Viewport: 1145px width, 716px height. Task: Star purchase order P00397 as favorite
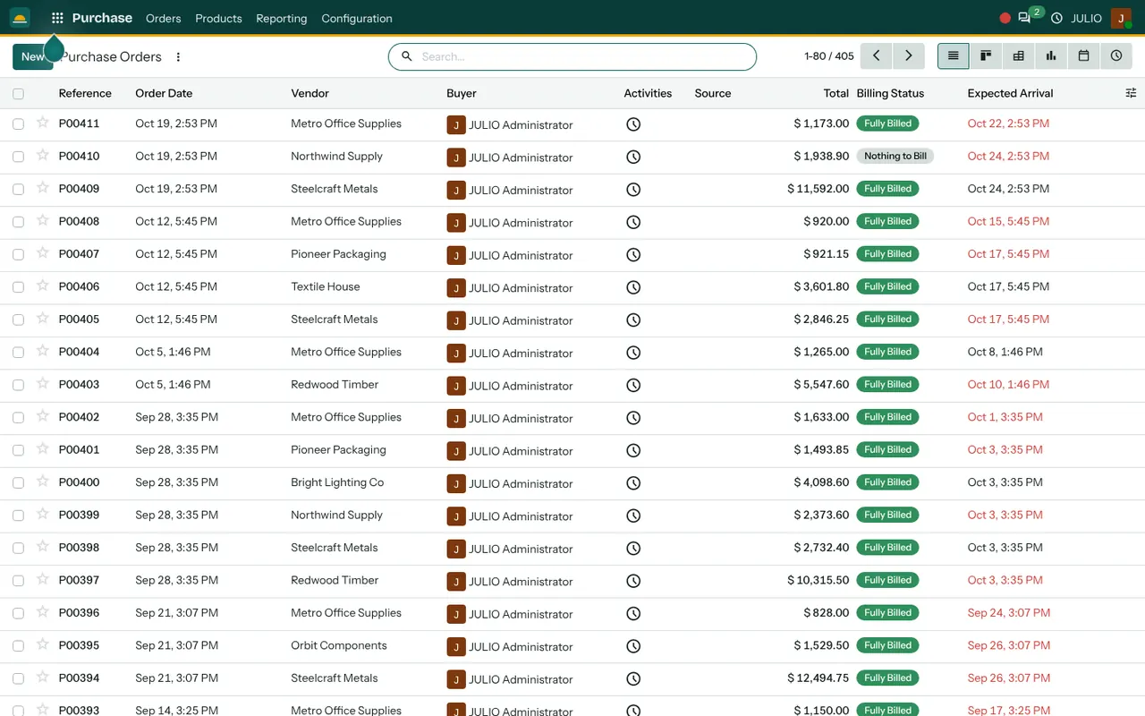(42, 579)
